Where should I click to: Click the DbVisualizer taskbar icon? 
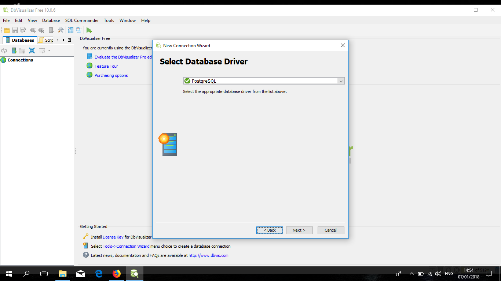click(x=135, y=274)
